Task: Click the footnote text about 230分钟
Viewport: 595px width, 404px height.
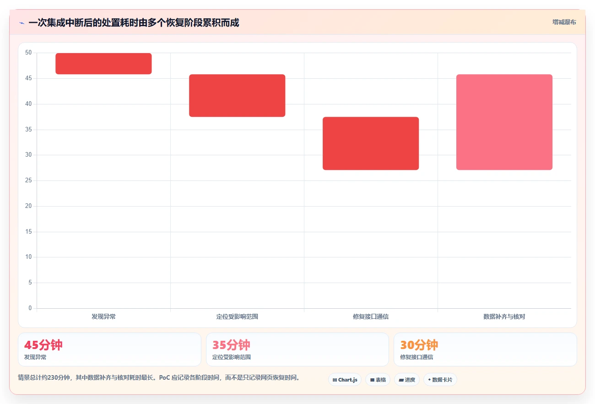Action: 159,378
